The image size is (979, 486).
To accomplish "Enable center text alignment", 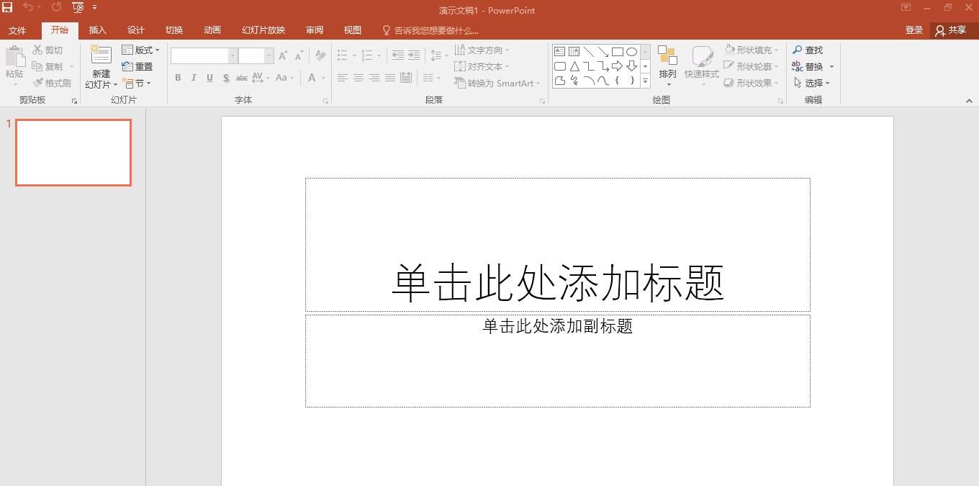I will (x=358, y=78).
